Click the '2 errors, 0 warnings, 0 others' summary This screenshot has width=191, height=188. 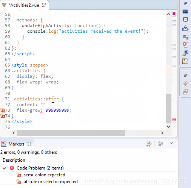29,152
